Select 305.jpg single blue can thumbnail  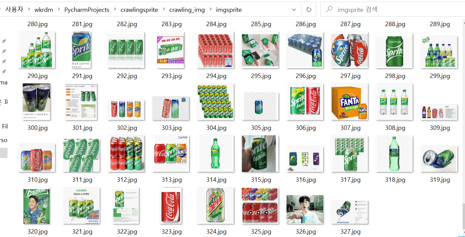pyautogui.click(x=260, y=106)
